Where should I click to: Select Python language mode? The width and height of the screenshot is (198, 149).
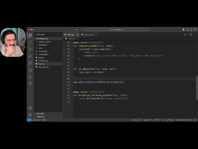pos(171,120)
